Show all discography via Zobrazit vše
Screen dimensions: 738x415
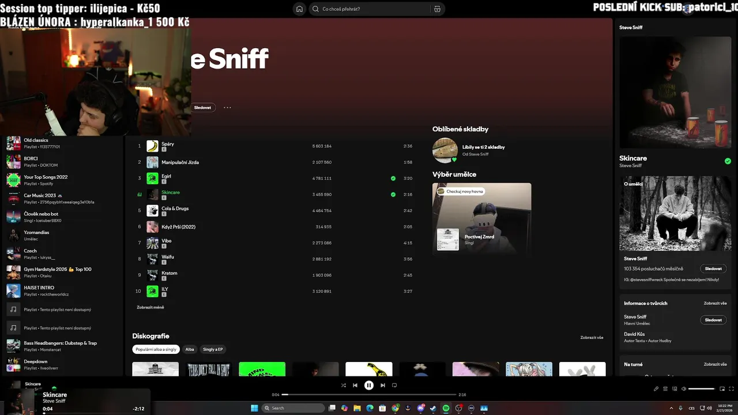(592, 337)
